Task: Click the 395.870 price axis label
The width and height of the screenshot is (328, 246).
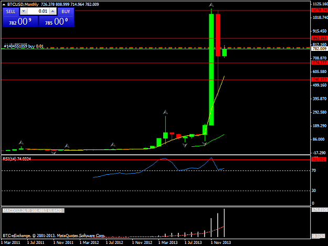Action: 320,99
